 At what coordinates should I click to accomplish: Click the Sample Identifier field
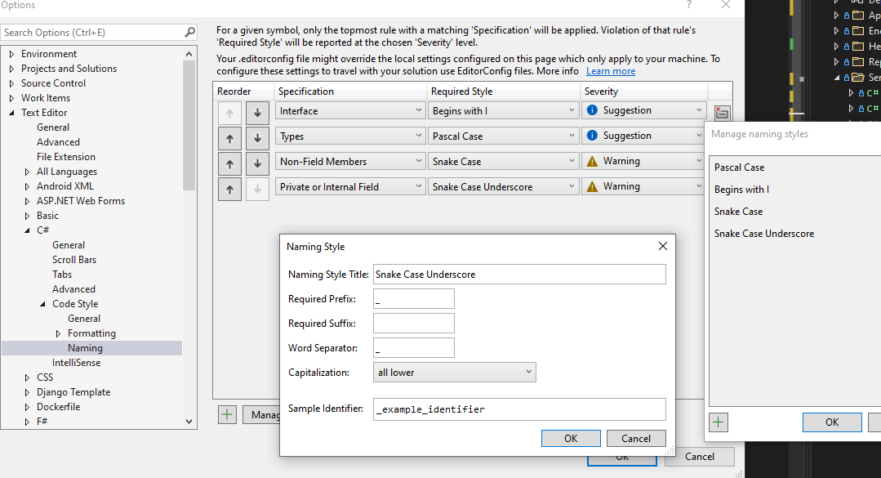520,409
